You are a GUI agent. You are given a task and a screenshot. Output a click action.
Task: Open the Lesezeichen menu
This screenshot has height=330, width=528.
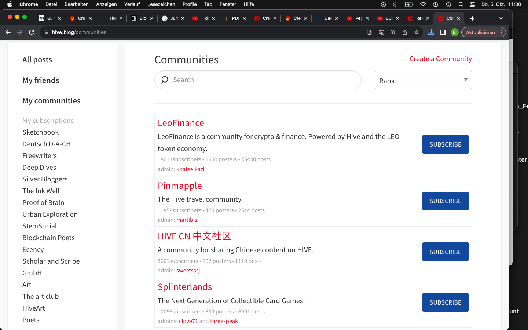click(161, 4)
